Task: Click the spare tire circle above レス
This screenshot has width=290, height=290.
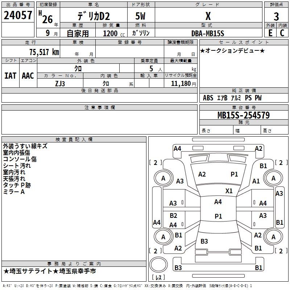Action: [x=158, y=265]
